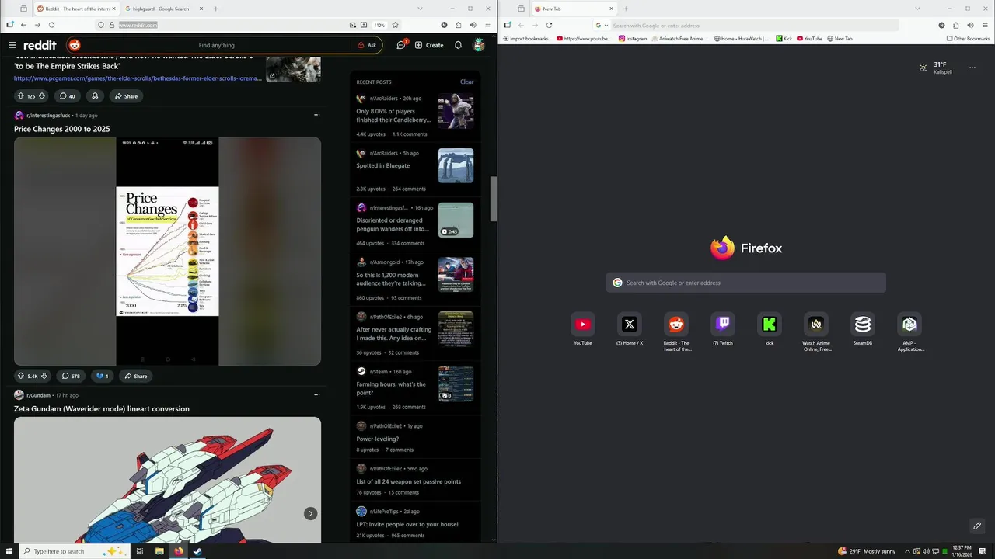The height and width of the screenshot is (559, 995).
Task: Switch to the 'highguard - Google Search' tab
Action: pos(159,9)
